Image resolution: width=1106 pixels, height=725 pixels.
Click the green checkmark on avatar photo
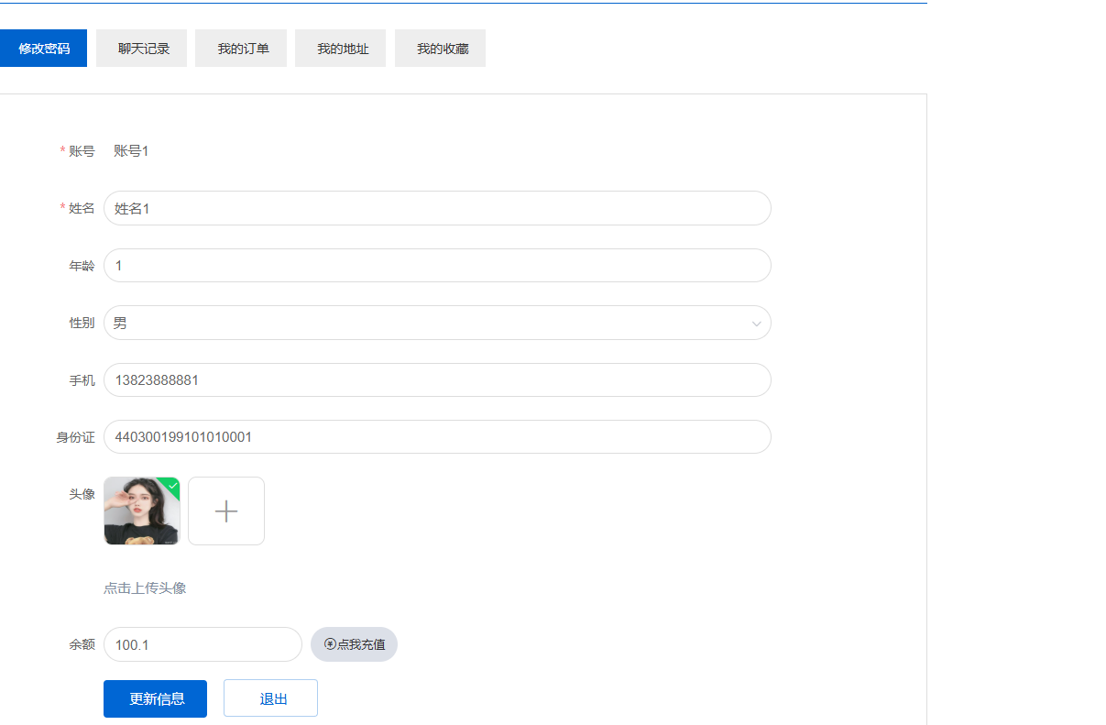click(x=172, y=485)
